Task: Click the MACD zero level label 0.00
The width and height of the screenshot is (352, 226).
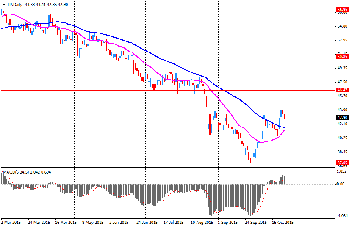Action: [x=341, y=184]
